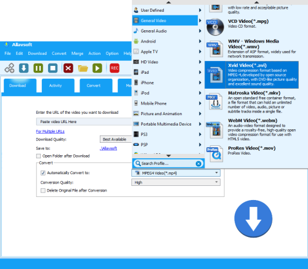Open output folder via yellow folder icon
Viewport: 308px width, 269px height.
83,68
